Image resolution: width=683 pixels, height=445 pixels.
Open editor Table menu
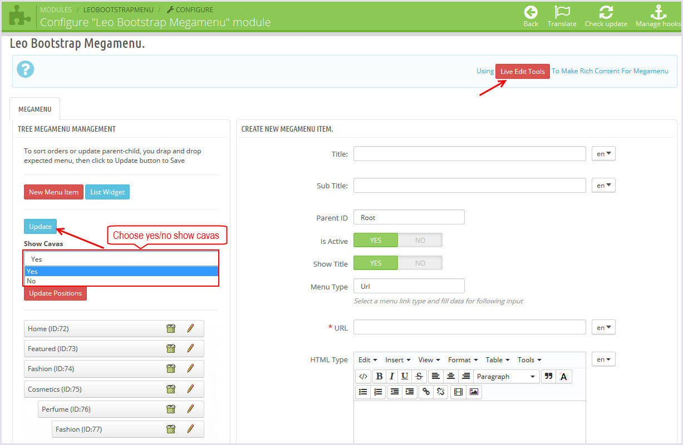pos(498,359)
